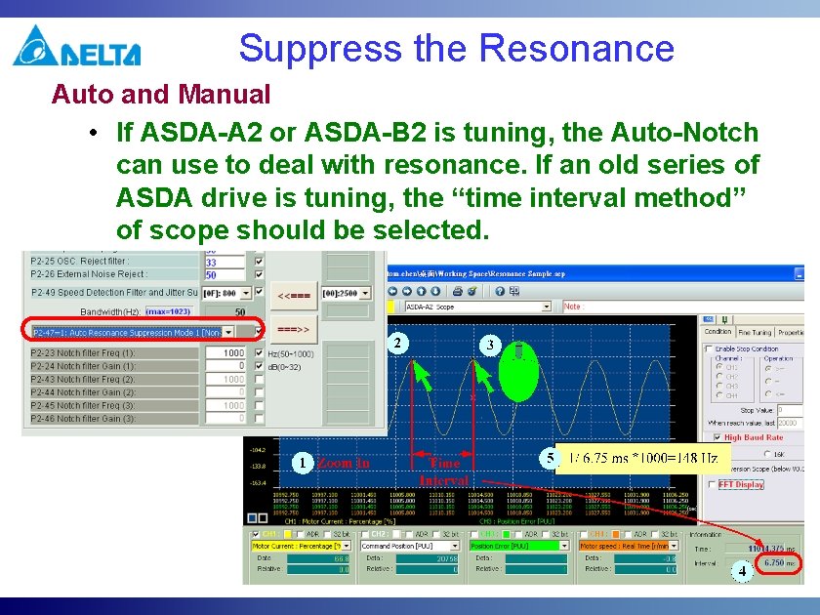The width and height of the screenshot is (820, 615).
Task: Enable the FFT Display checkbox
Action: pyautogui.click(x=712, y=484)
